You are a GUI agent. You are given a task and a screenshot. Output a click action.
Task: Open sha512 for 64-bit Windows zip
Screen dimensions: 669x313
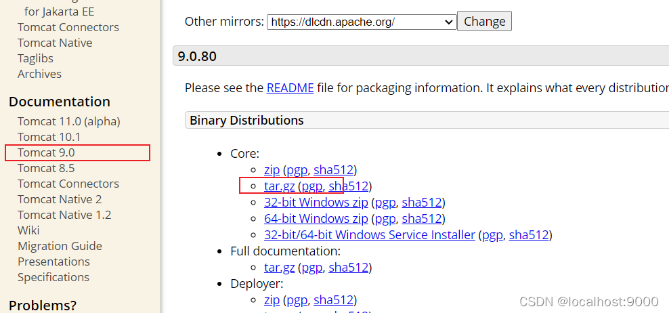point(422,219)
